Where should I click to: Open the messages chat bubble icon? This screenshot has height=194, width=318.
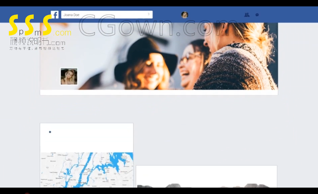257,15
